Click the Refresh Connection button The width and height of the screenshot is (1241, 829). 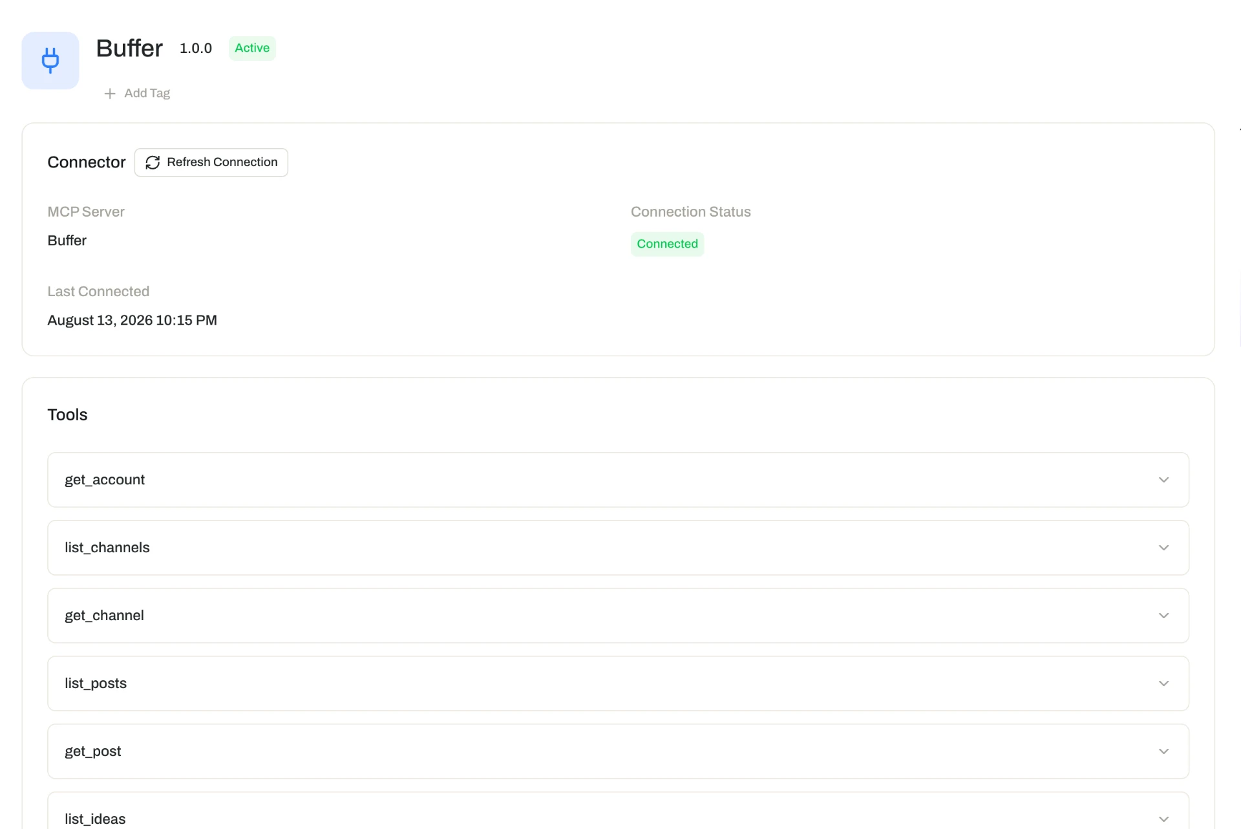click(211, 162)
